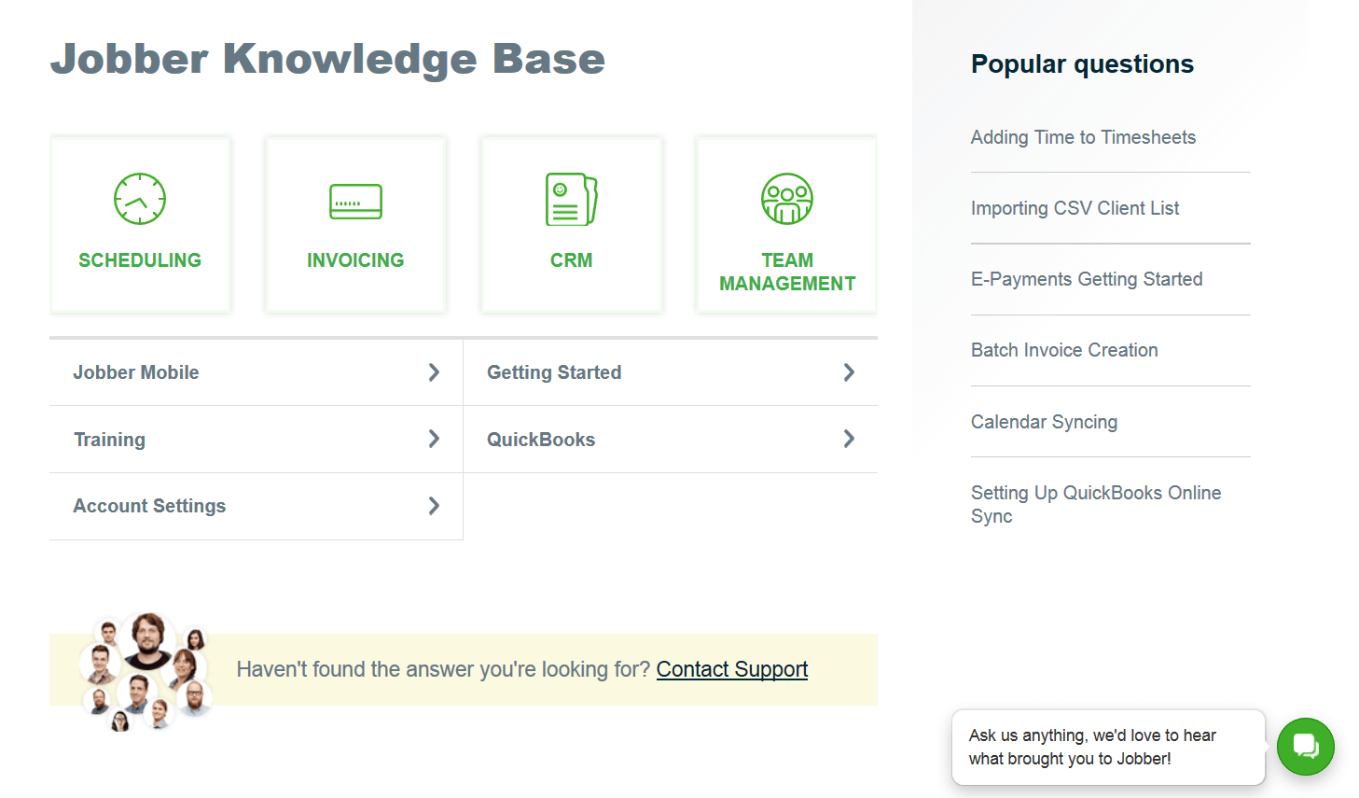Open the Contact Support link

click(732, 669)
